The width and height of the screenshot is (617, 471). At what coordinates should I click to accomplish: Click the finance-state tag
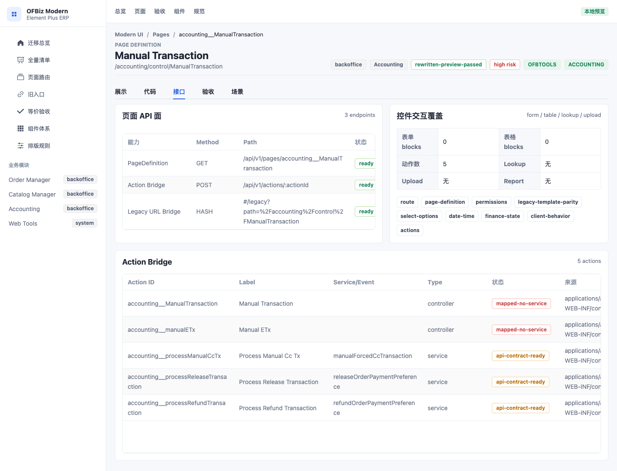click(503, 216)
